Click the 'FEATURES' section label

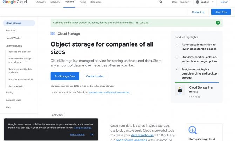point(57,115)
